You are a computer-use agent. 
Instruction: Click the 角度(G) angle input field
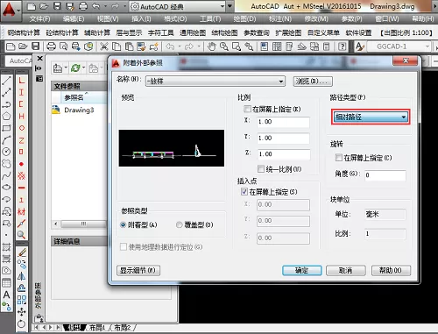point(385,175)
